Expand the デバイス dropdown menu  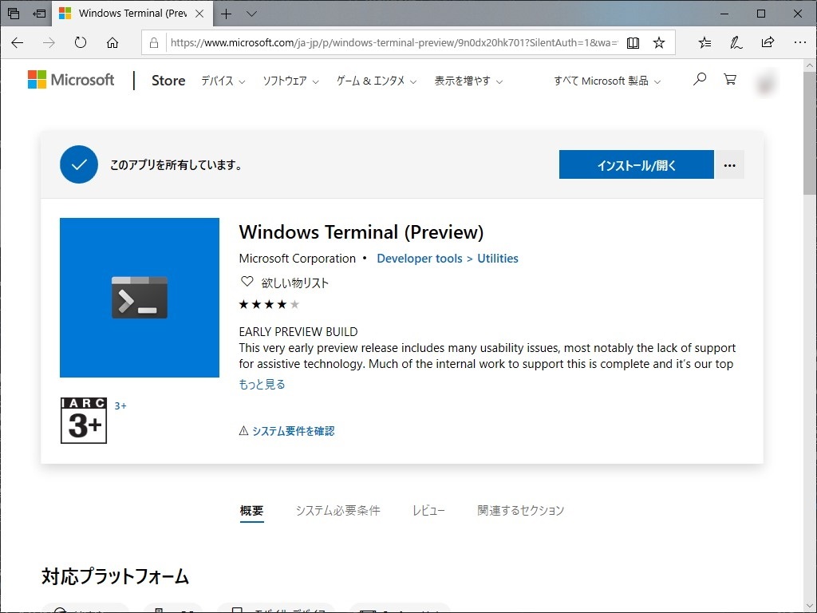pos(222,81)
